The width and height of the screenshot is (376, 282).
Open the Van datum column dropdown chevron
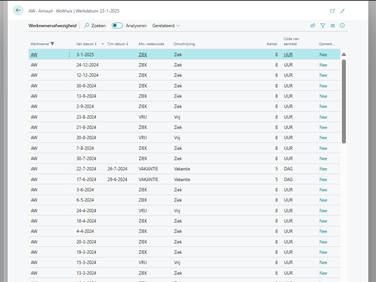coord(103,44)
